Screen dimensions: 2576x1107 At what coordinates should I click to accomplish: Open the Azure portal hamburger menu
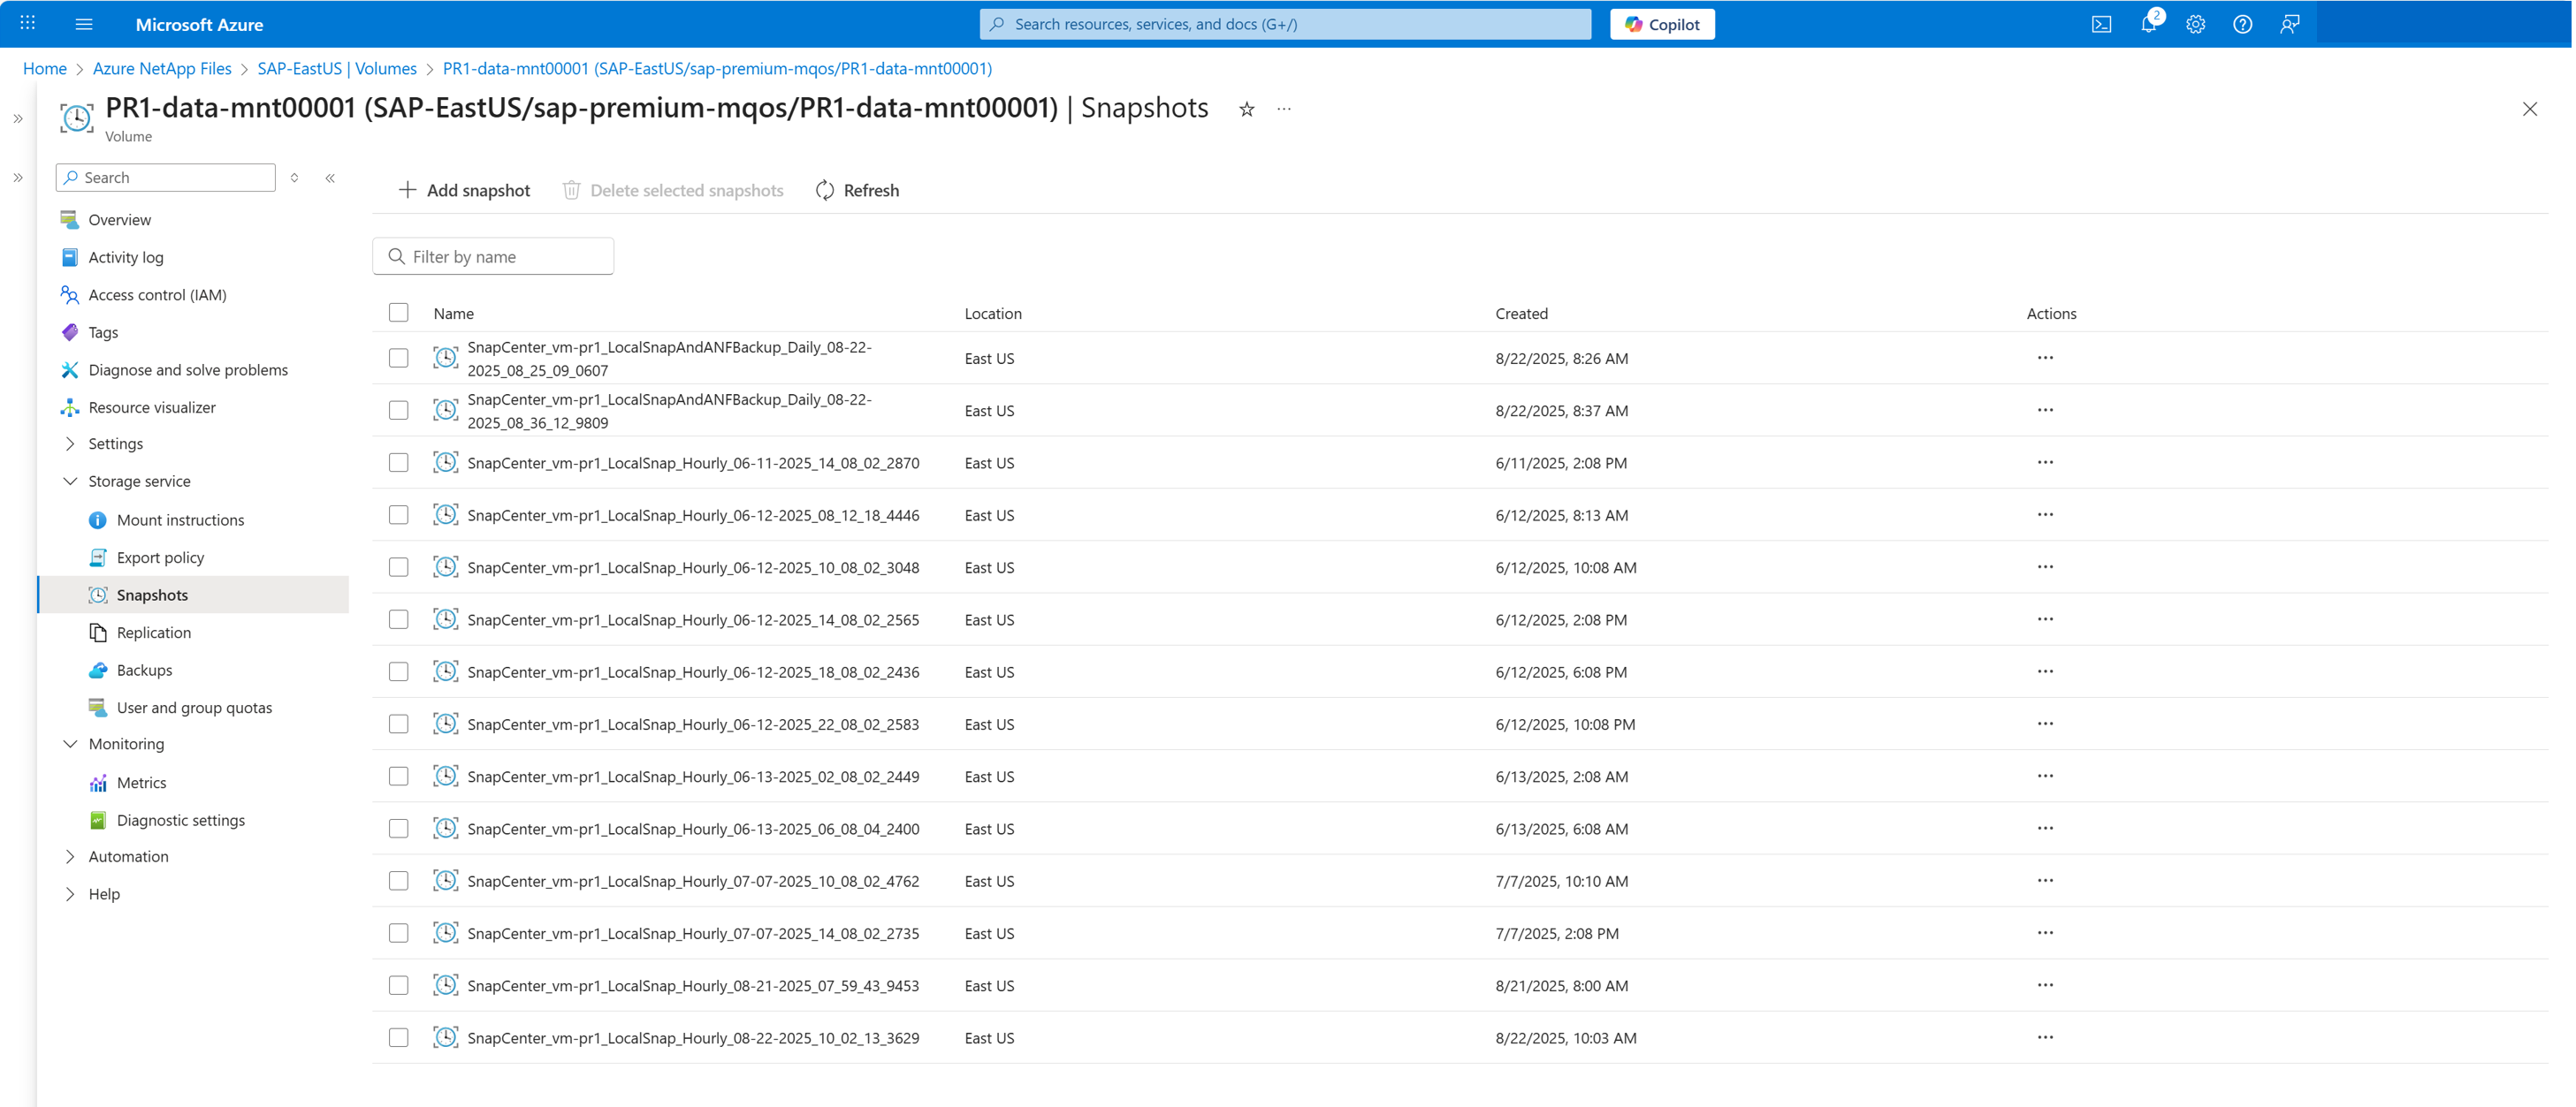84,24
